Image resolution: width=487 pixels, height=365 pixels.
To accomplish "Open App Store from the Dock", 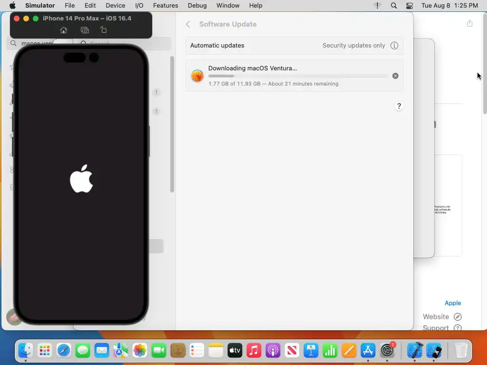I will click(368, 351).
